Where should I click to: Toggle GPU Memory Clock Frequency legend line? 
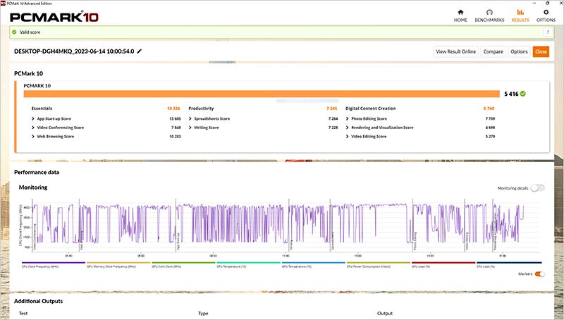118,263
